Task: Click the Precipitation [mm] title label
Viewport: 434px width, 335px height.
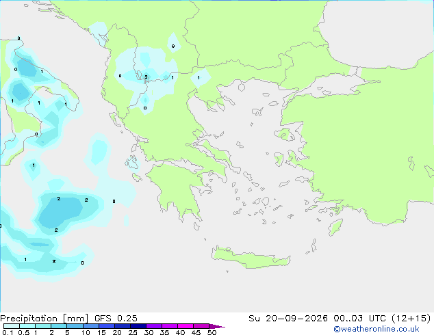Action: (44, 319)
